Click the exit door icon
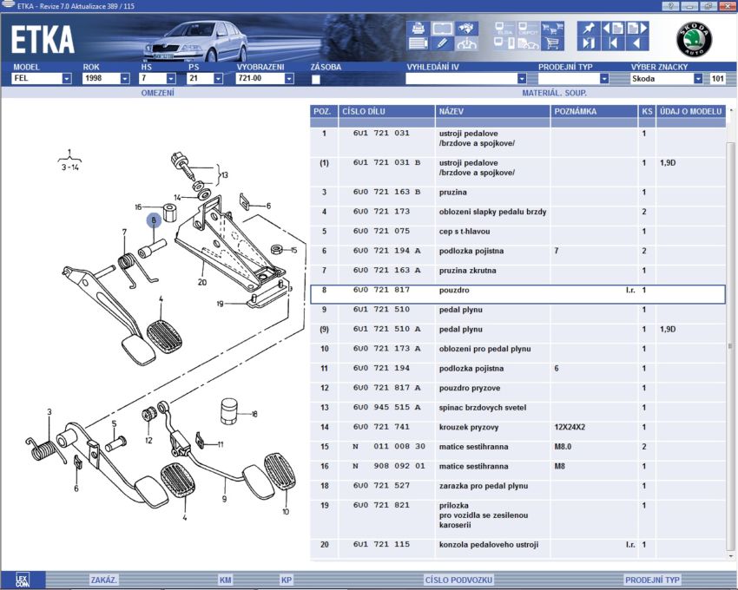Image resolution: width=738 pixels, height=590 pixels. click(x=589, y=43)
